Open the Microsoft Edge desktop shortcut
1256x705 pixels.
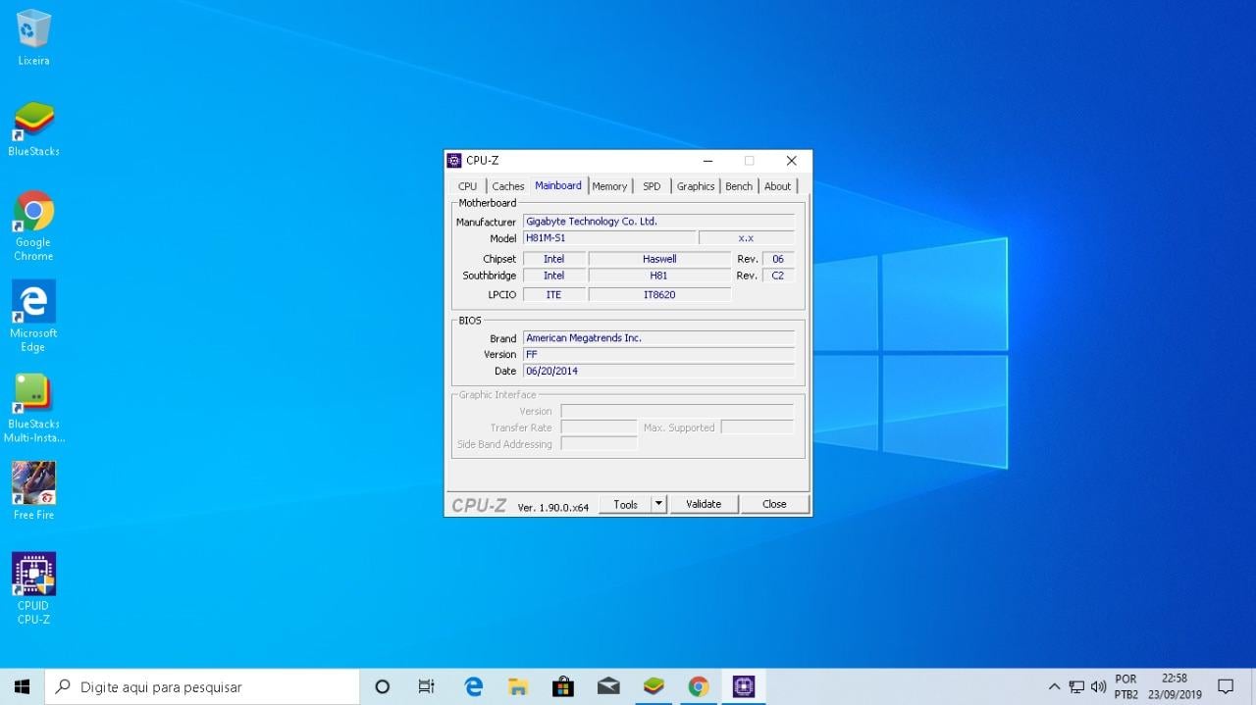pos(33,316)
